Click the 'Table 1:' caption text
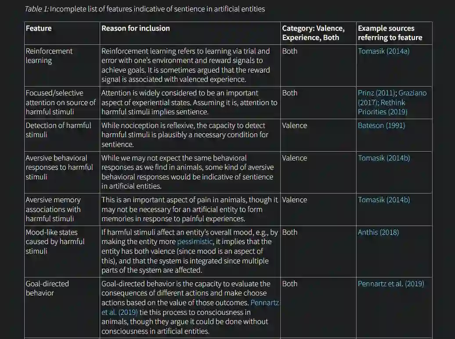Image resolution: width=455 pixels, height=339 pixels. (36, 9)
